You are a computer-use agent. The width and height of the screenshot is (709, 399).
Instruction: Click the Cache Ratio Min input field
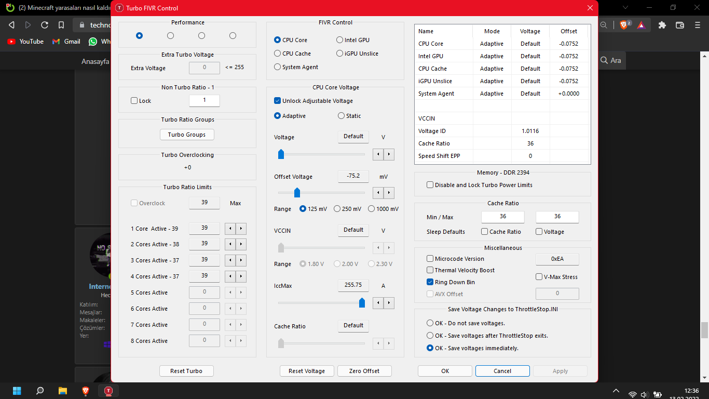point(502,217)
